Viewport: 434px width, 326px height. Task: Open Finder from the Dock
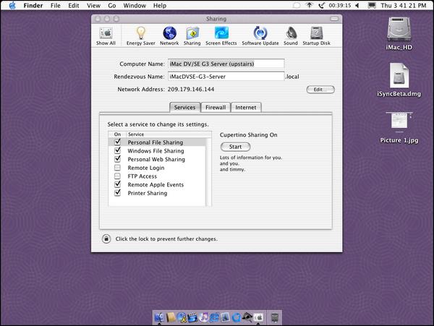(x=159, y=317)
